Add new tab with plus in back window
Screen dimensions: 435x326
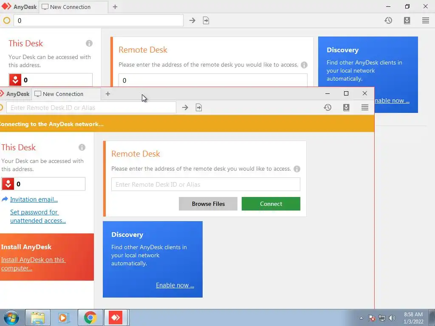pos(115,7)
